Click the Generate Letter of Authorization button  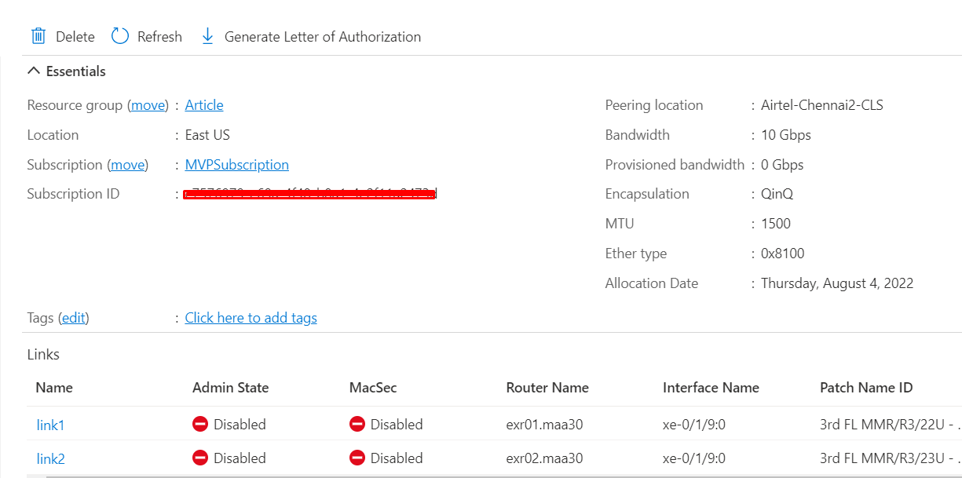click(x=322, y=37)
